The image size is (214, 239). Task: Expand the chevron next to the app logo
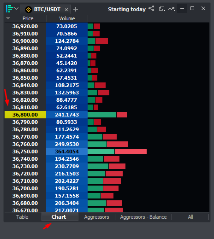point(16,9)
